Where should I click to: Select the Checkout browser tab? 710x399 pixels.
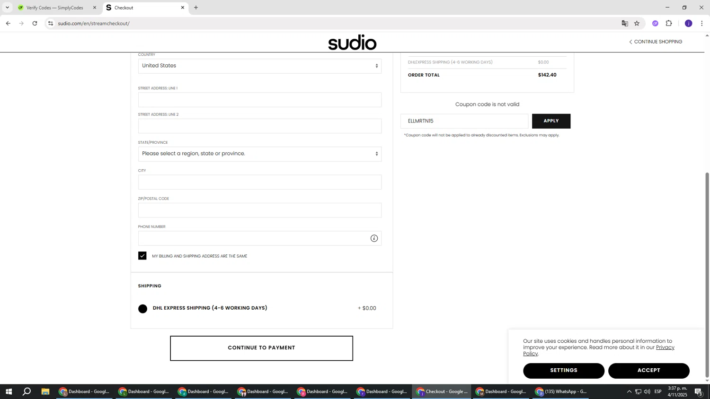pyautogui.click(x=144, y=8)
